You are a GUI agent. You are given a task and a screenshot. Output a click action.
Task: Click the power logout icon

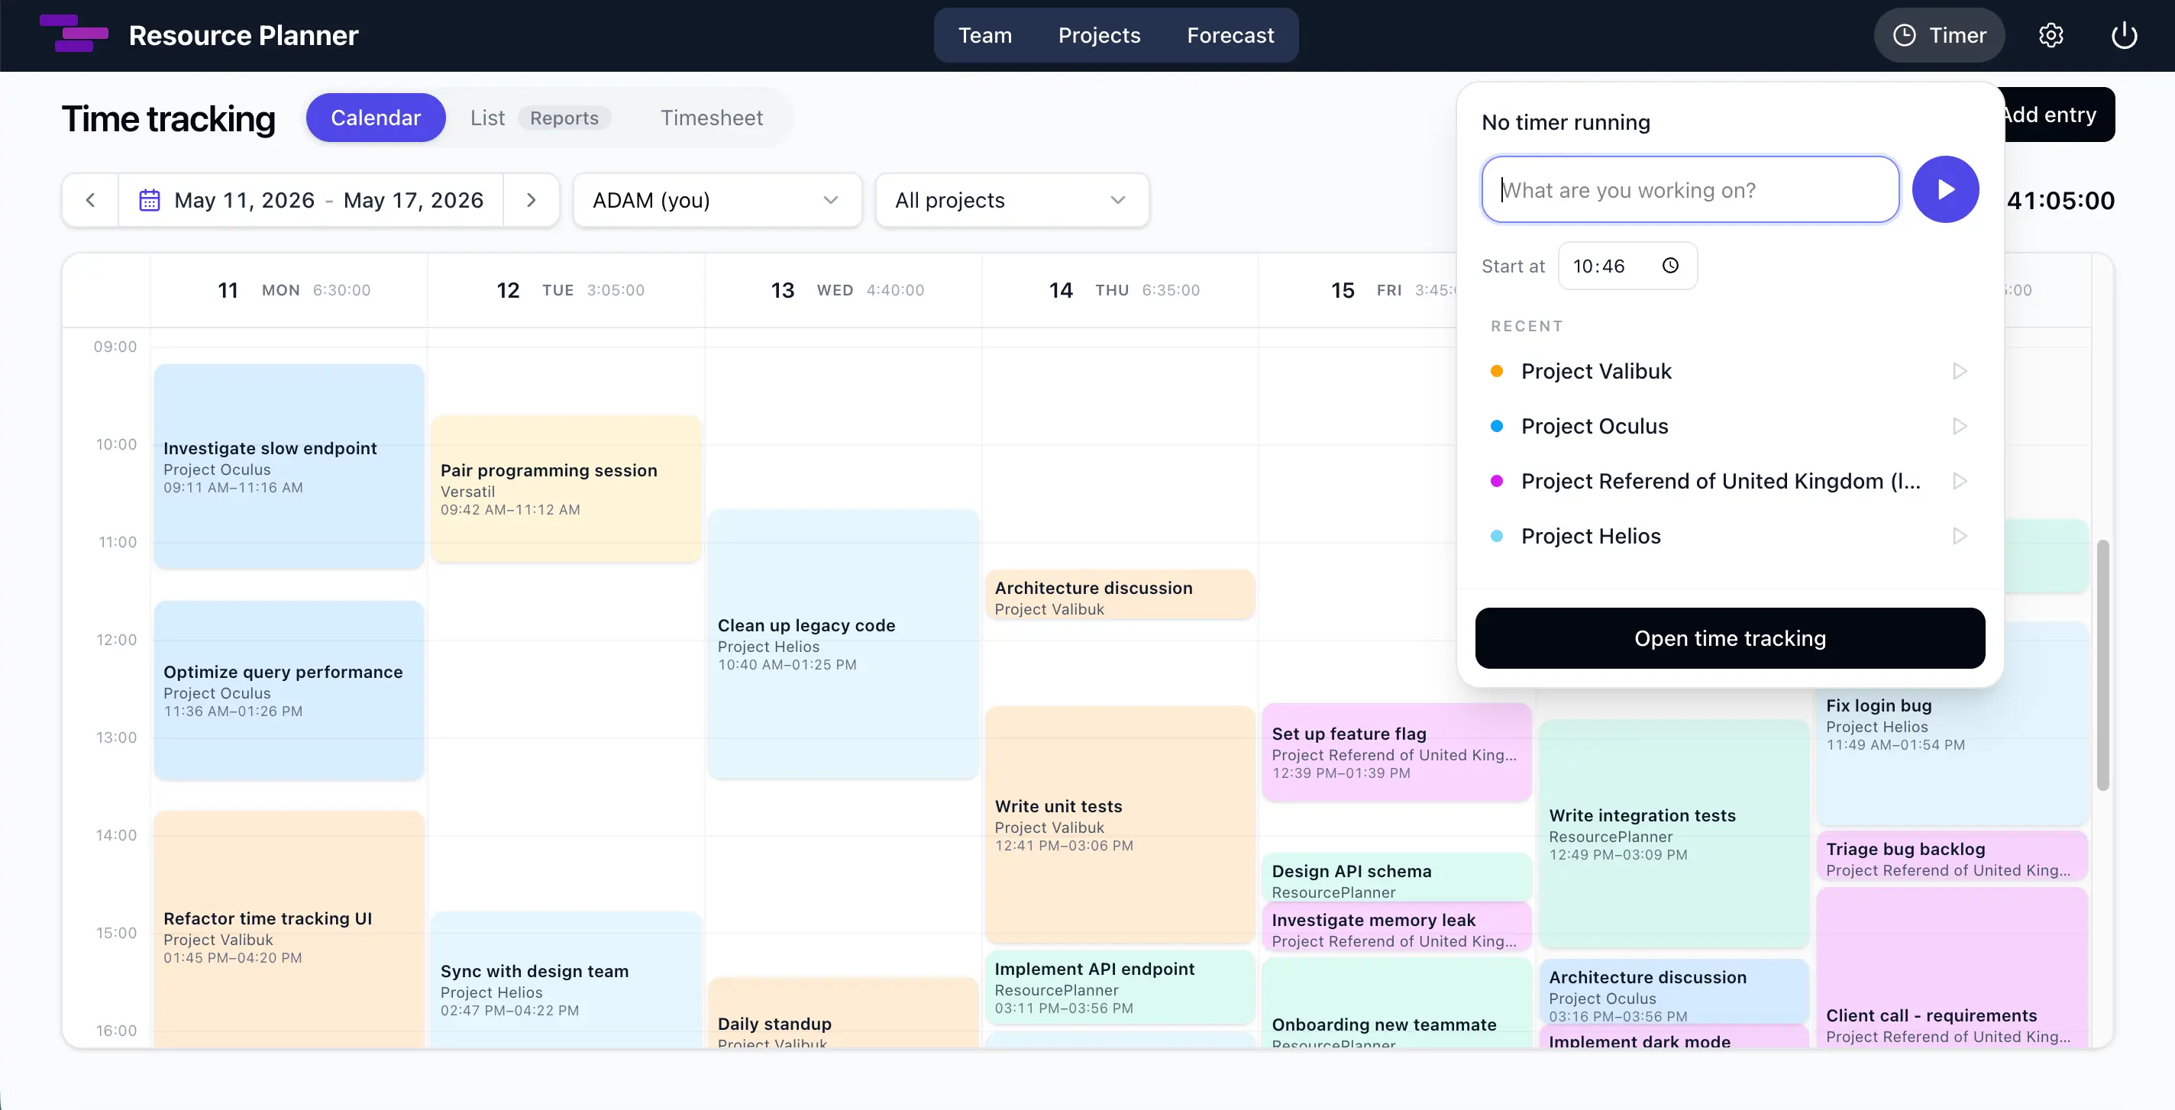(x=2124, y=35)
